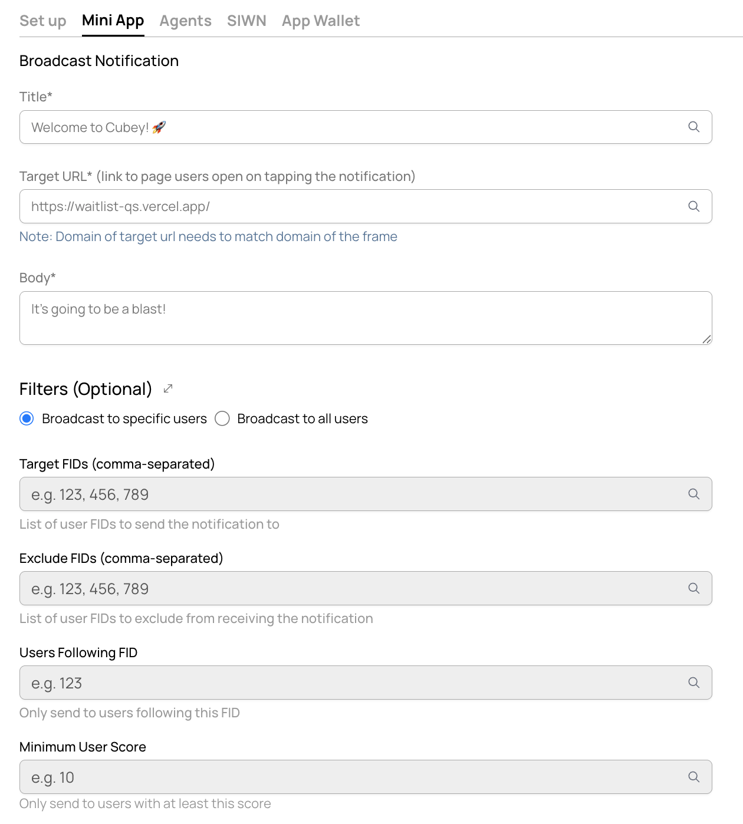Open the SIWN tab

point(246,20)
